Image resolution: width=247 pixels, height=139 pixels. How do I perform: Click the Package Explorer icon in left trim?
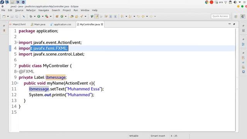coord(4,31)
